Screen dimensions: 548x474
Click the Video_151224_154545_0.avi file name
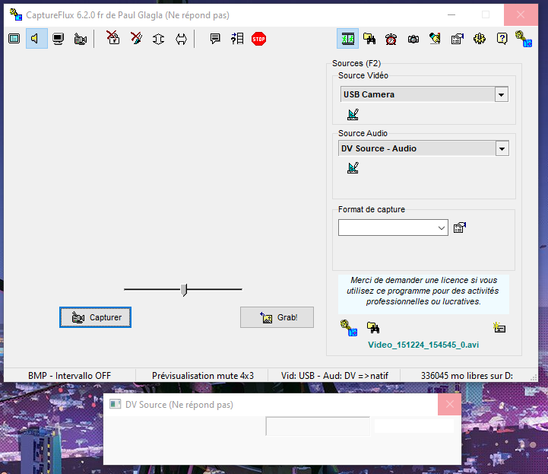[423, 345]
